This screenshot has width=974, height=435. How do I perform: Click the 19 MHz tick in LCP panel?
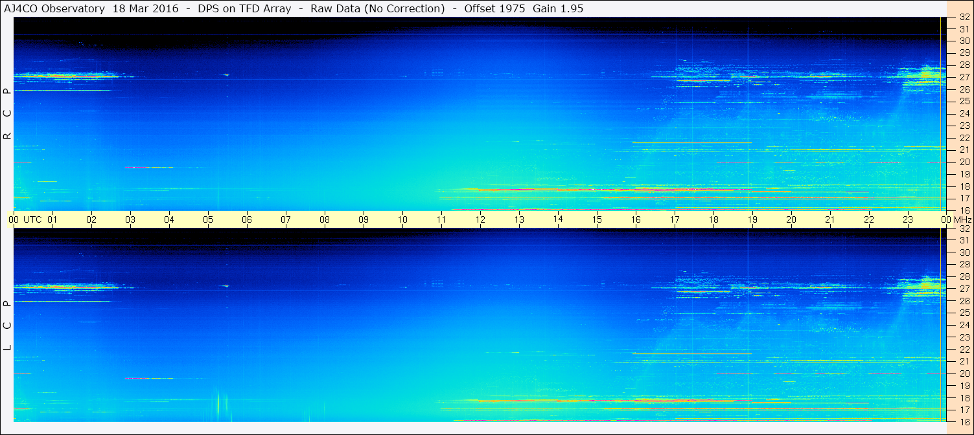(964, 386)
